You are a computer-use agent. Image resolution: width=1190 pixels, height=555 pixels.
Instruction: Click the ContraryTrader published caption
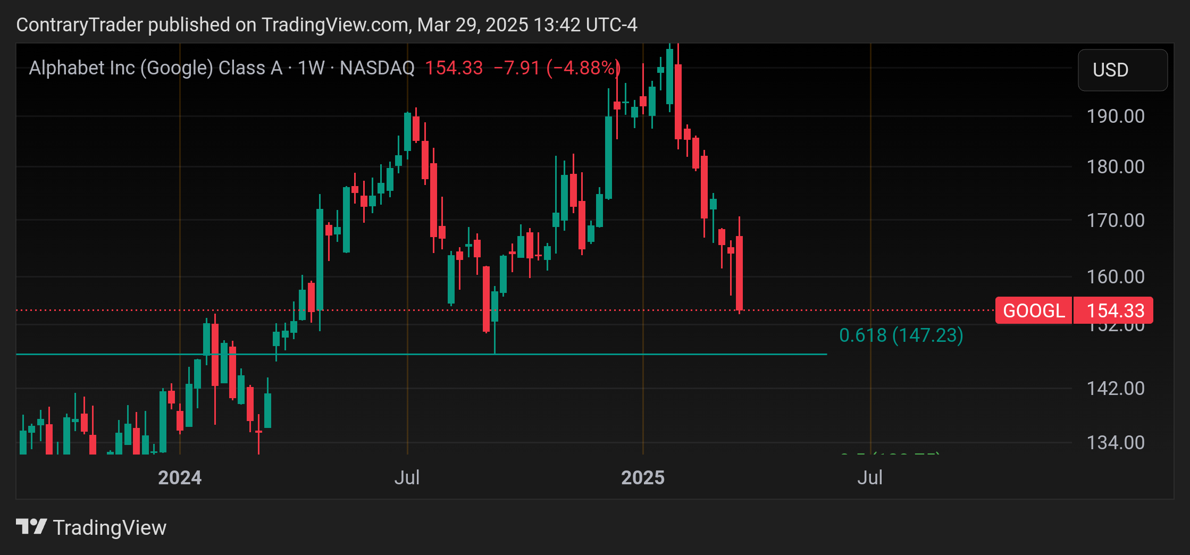coord(326,25)
